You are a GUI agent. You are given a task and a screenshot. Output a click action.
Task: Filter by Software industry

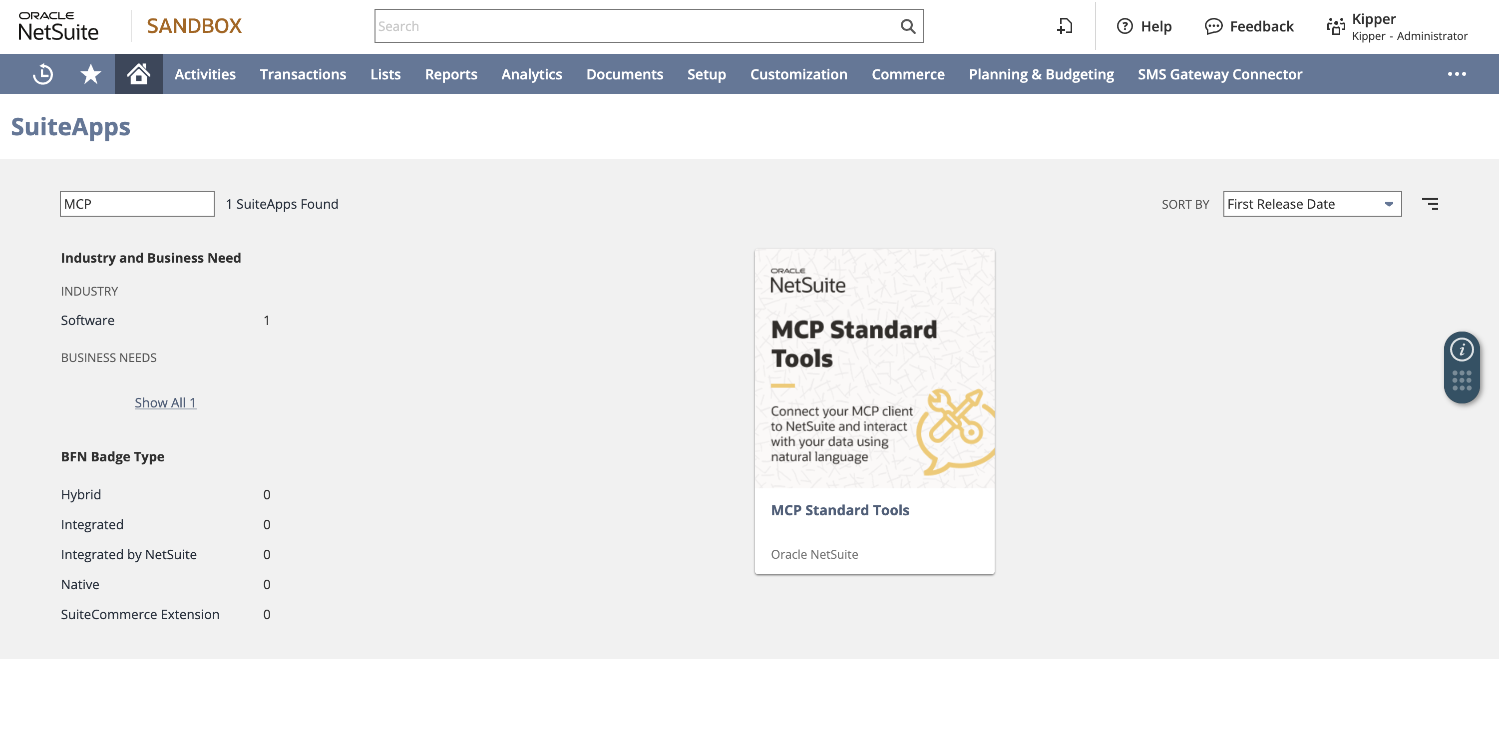tap(87, 320)
